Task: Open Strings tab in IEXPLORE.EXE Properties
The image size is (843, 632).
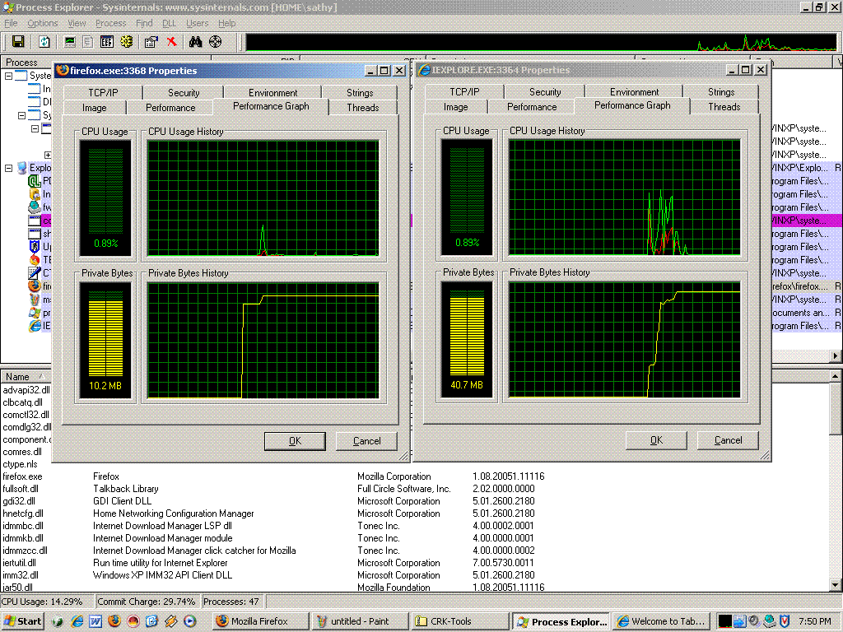Action: (721, 92)
